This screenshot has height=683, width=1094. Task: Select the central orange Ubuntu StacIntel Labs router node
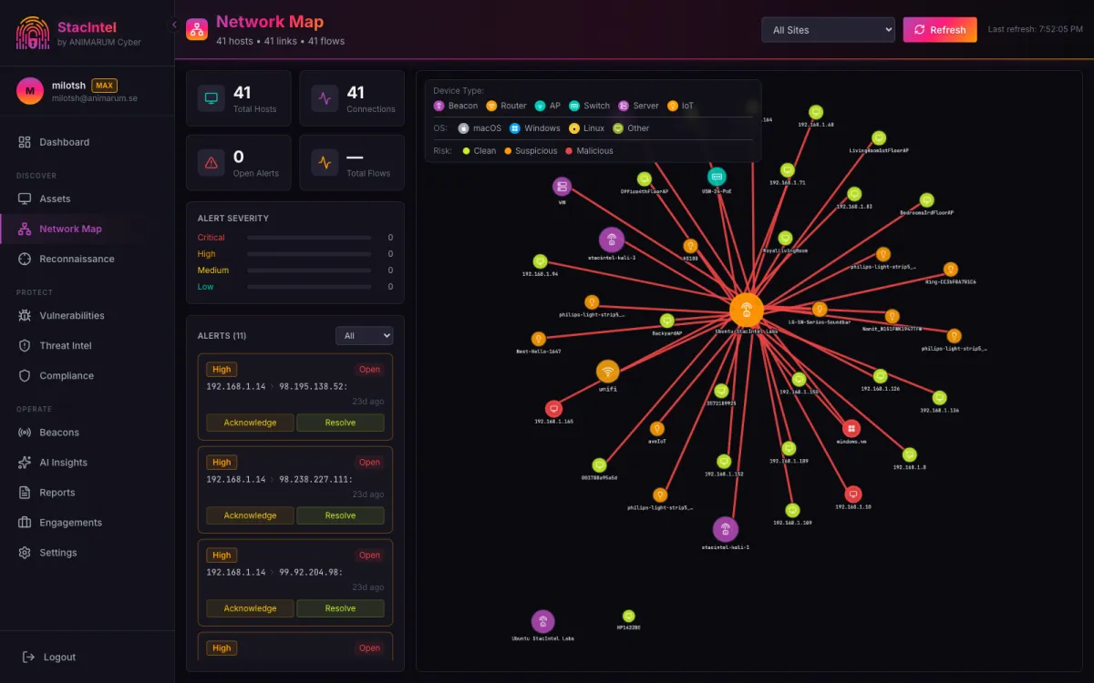coord(747,309)
